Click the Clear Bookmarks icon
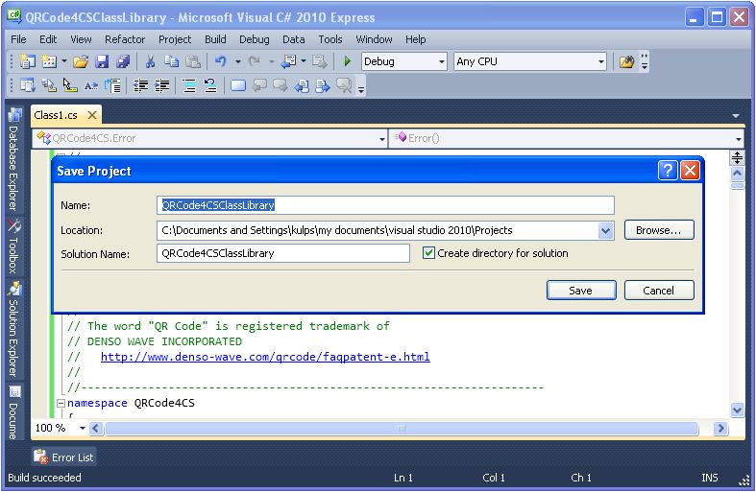 pyautogui.click(x=344, y=85)
